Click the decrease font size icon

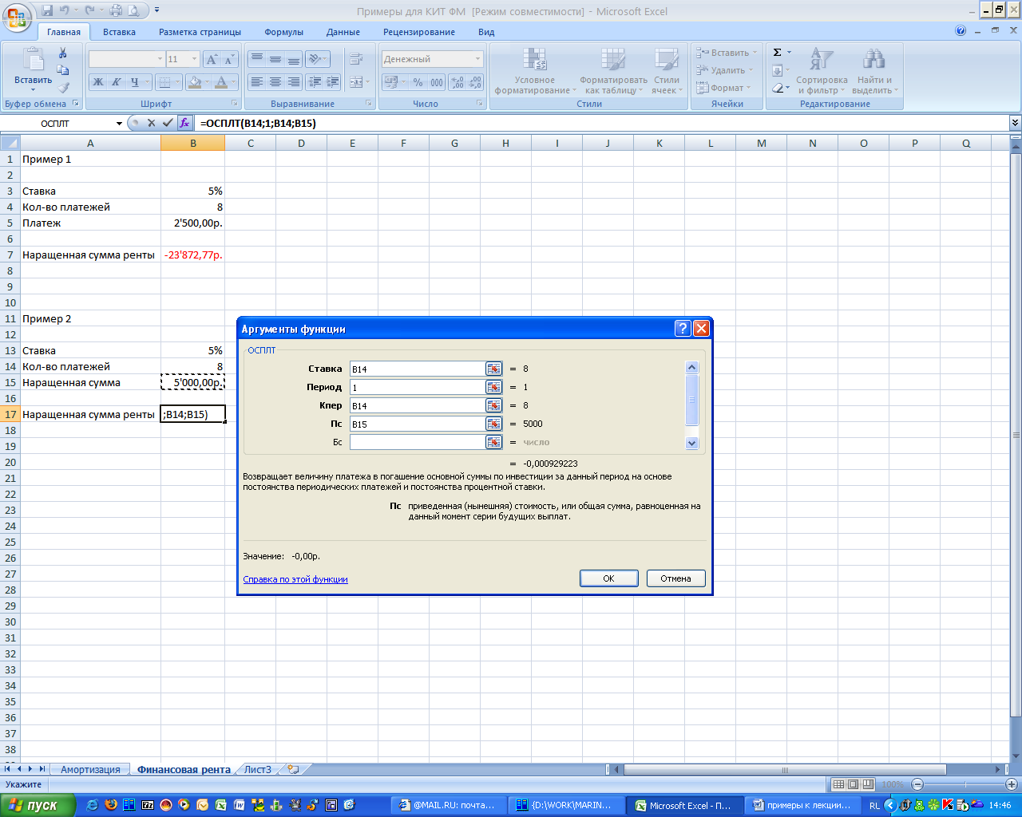coord(229,59)
